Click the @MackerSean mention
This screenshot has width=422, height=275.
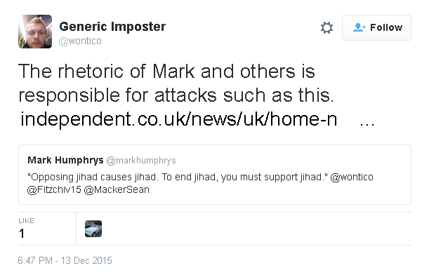click(x=117, y=190)
